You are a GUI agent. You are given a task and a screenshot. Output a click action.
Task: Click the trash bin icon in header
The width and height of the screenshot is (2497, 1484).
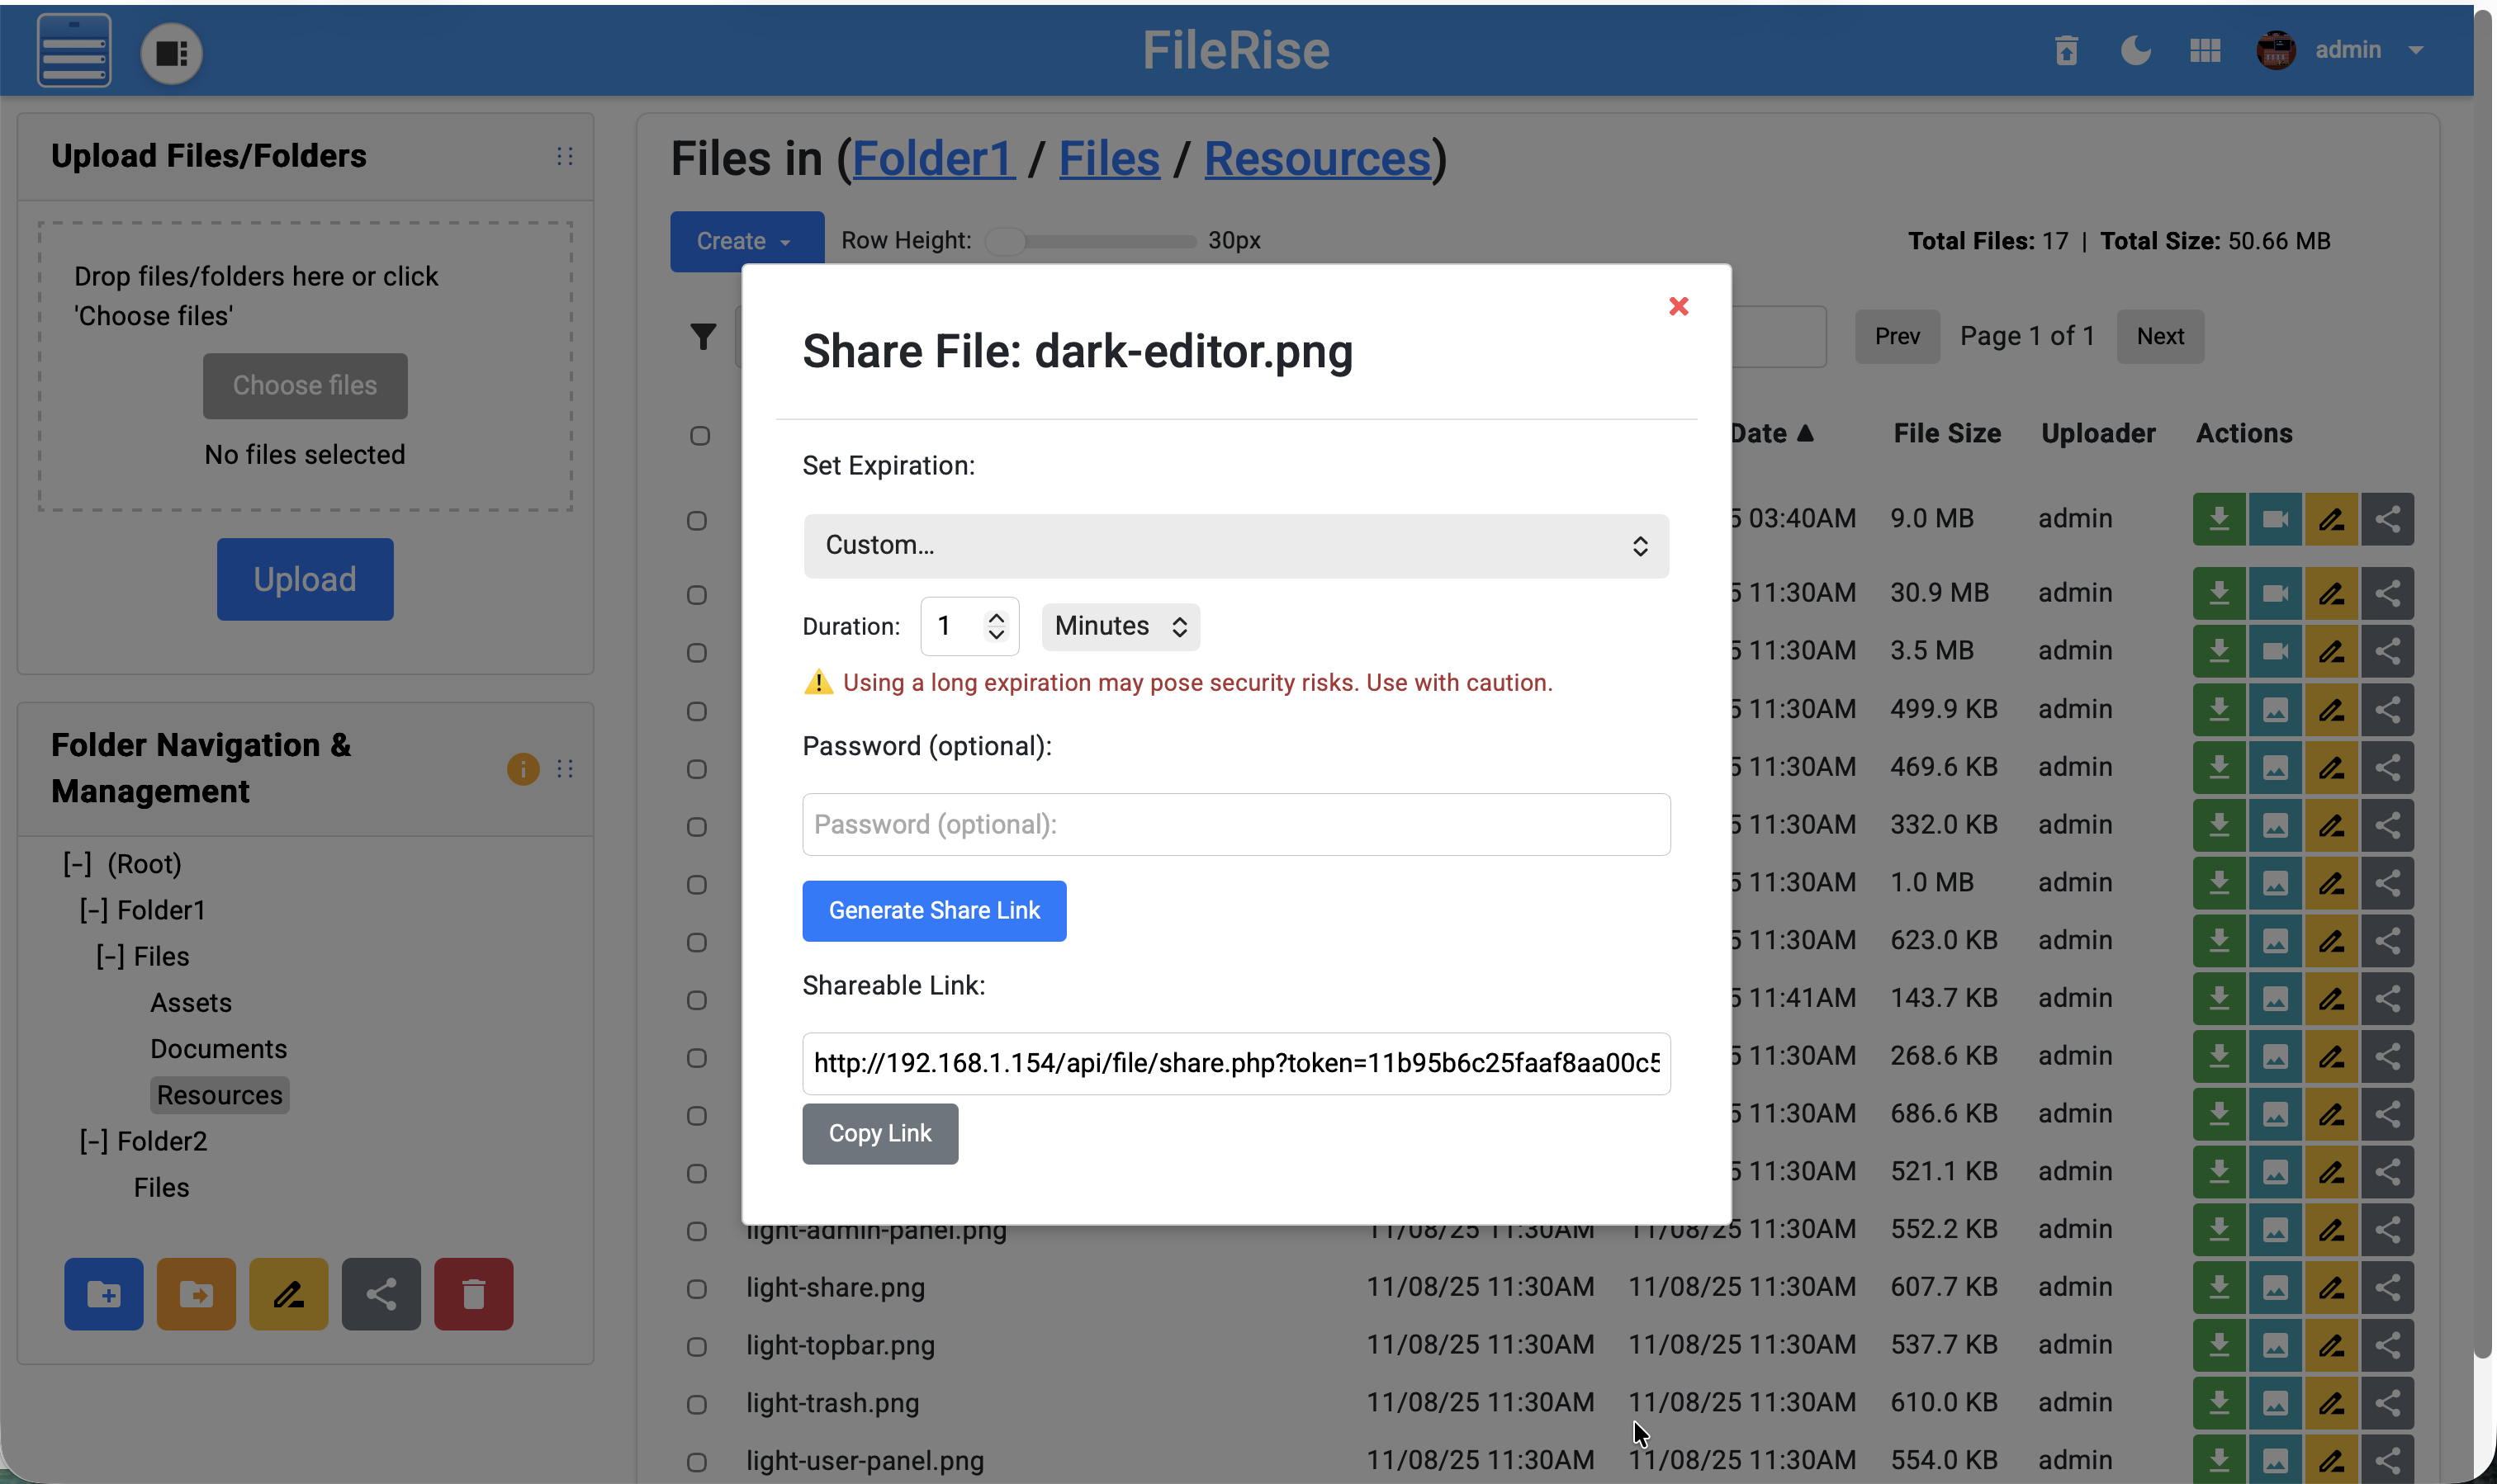pyautogui.click(x=2067, y=50)
